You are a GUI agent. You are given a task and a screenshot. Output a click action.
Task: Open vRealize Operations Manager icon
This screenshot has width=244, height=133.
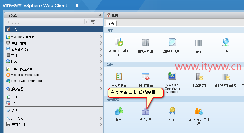point(172,76)
